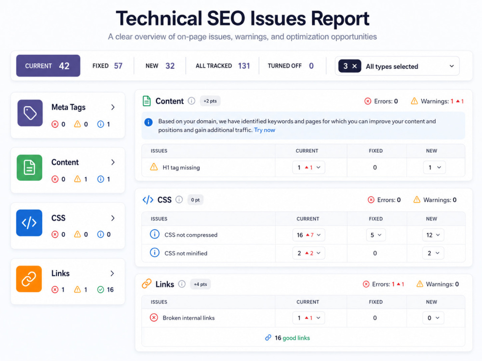Click the Errors icon in Links panel header
482x361 pixels.
coord(366,284)
